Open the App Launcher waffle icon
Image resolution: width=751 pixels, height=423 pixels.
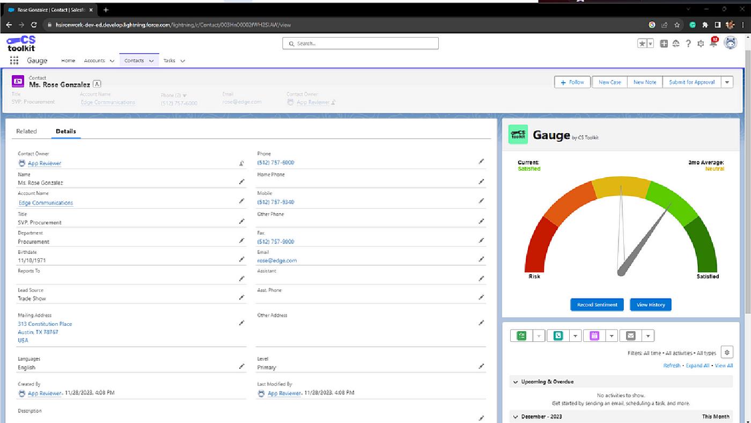pos(14,60)
